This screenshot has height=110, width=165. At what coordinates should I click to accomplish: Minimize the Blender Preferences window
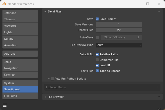coord(136,4)
